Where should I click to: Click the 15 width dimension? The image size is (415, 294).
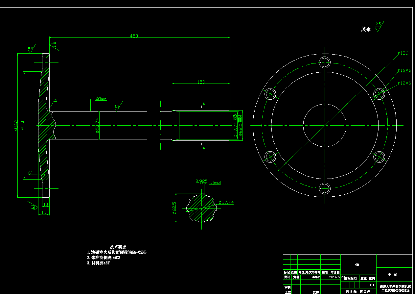[43, 212]
